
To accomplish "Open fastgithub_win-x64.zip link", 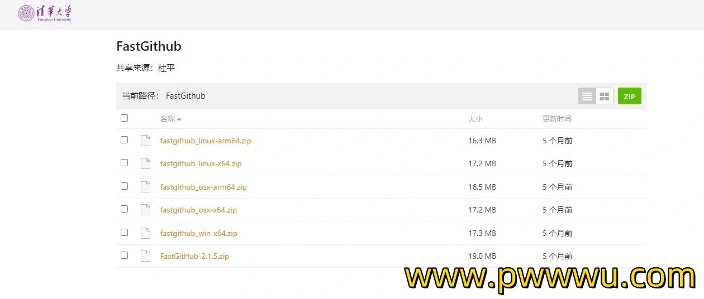I will (198, 233).
